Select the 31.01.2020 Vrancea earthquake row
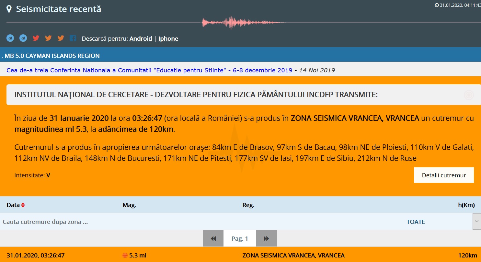The height and width of the screenshot is (262, 481). pos(240,255)
